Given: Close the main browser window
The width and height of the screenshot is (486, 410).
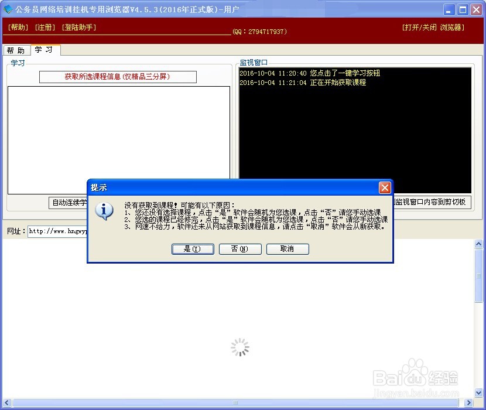Looking at the screenshot, I should click(476, 10).
